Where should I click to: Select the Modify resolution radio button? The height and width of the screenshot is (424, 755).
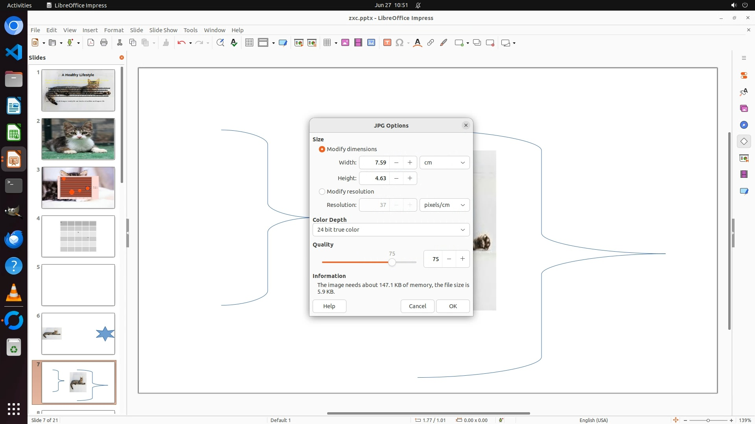click(322, 192)
